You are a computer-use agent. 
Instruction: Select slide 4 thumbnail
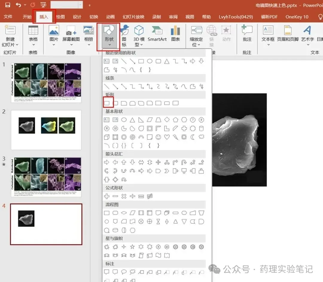46,224
